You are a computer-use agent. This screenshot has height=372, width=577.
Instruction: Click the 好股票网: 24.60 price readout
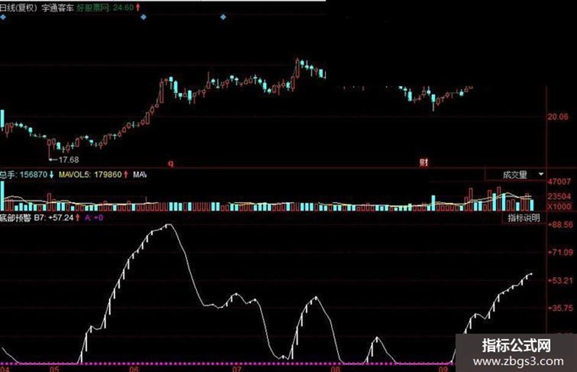tap(105, 7)
